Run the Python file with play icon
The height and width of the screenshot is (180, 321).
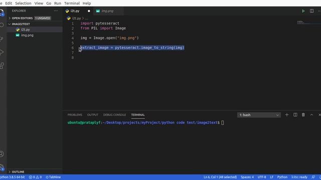(303, 11)
